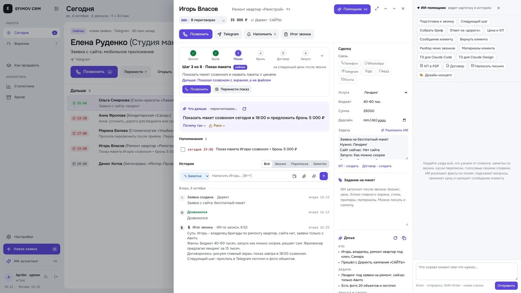
Task: Select the 'Показ' step 3 marker
Action: point(238,53)
